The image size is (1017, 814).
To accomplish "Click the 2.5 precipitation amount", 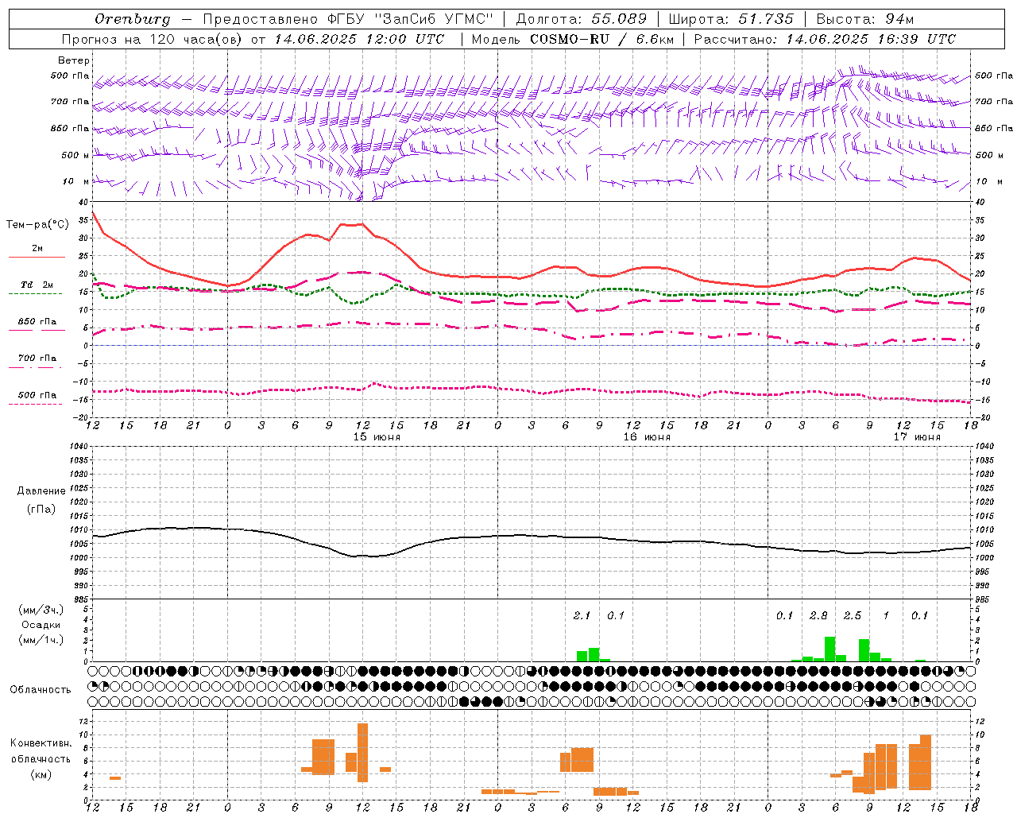I will [853, 615].
